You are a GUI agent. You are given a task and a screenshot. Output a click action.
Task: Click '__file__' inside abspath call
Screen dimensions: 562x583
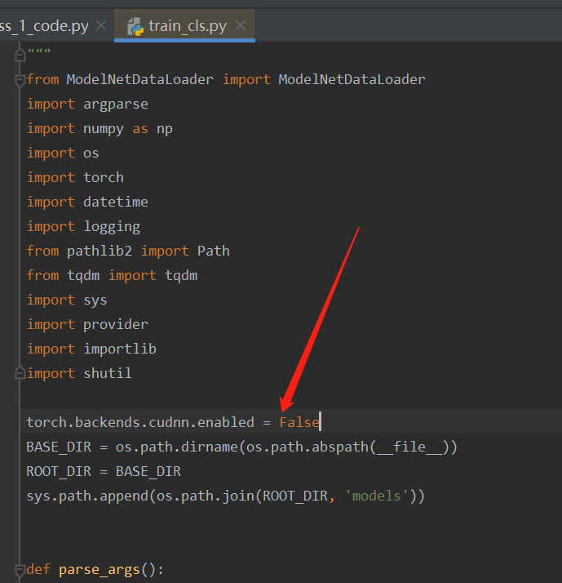pyautogui.click(x=409, y=447)
